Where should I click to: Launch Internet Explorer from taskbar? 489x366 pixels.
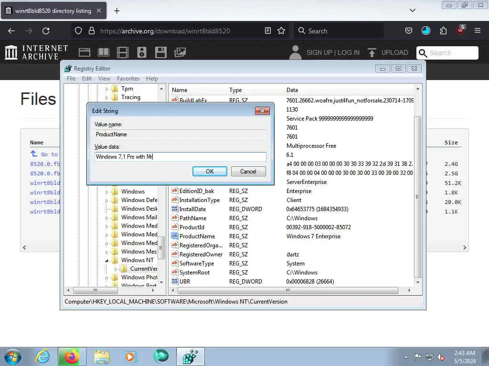pyautogui.click(x=43, y=356)
